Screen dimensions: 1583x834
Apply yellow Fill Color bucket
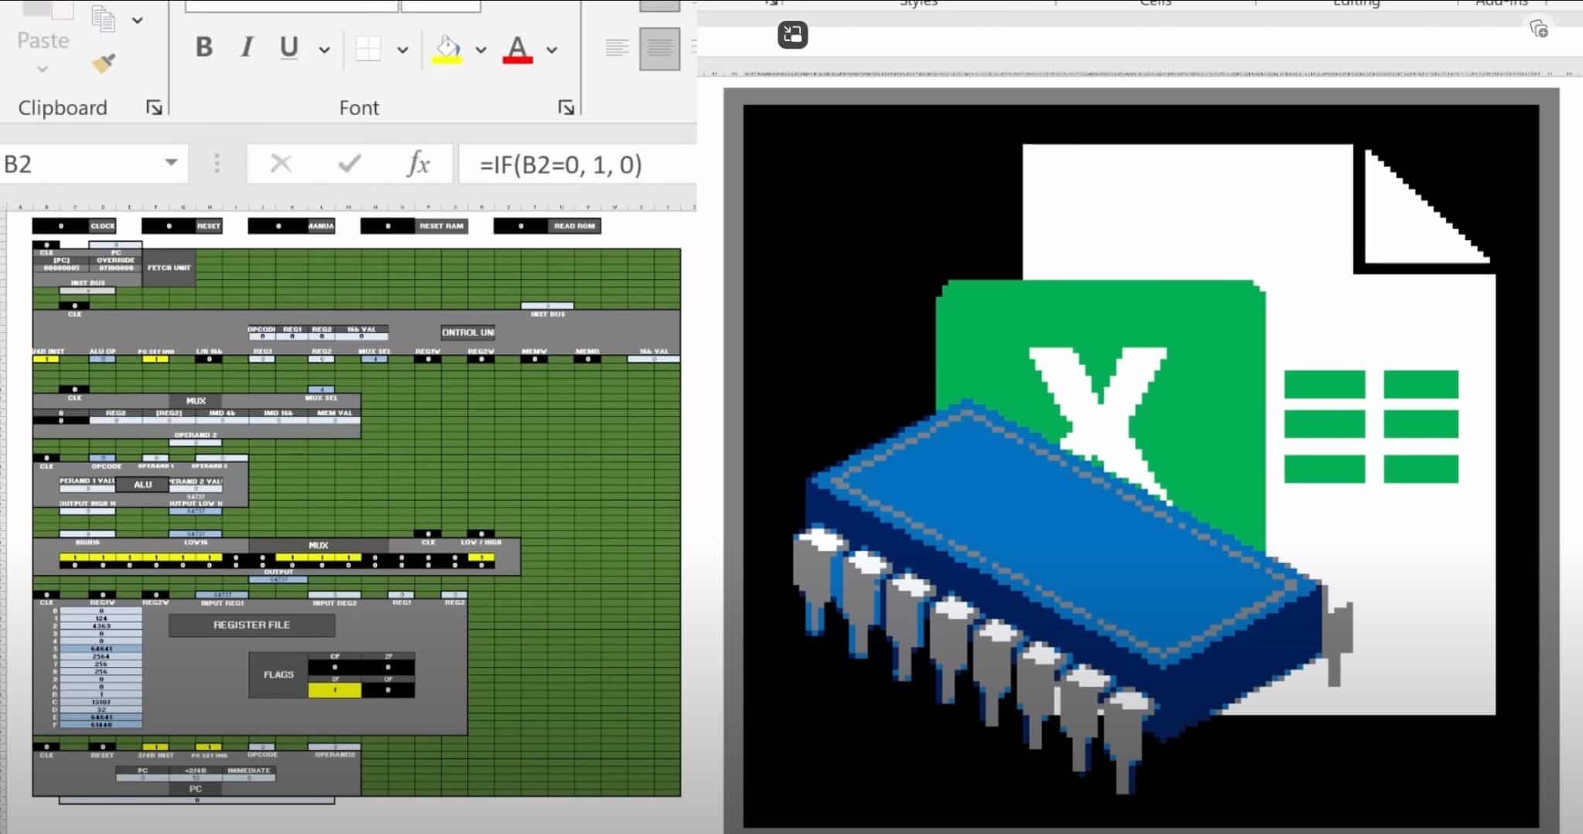tap(447, 49)
